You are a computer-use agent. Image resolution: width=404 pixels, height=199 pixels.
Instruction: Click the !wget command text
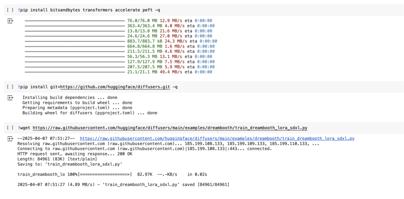click(25, 128)
